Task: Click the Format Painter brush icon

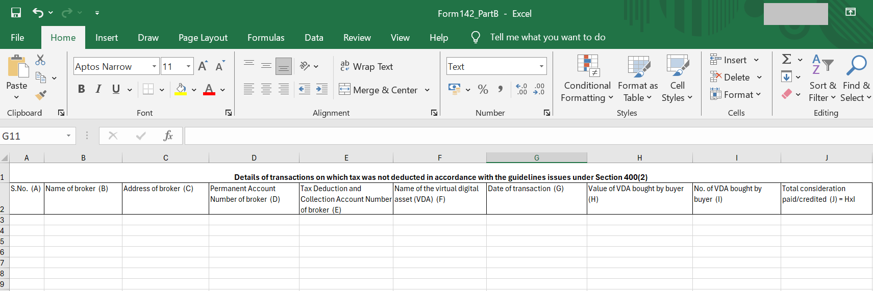Action: [x=41, y=95]
